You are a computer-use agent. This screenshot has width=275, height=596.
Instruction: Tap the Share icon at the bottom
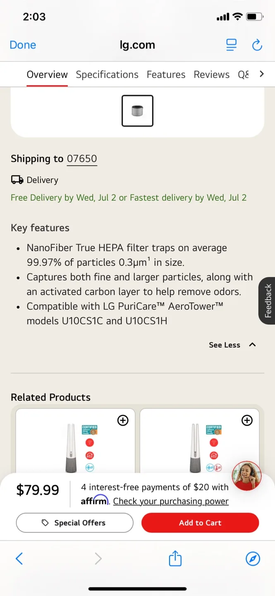click(175, 558)
